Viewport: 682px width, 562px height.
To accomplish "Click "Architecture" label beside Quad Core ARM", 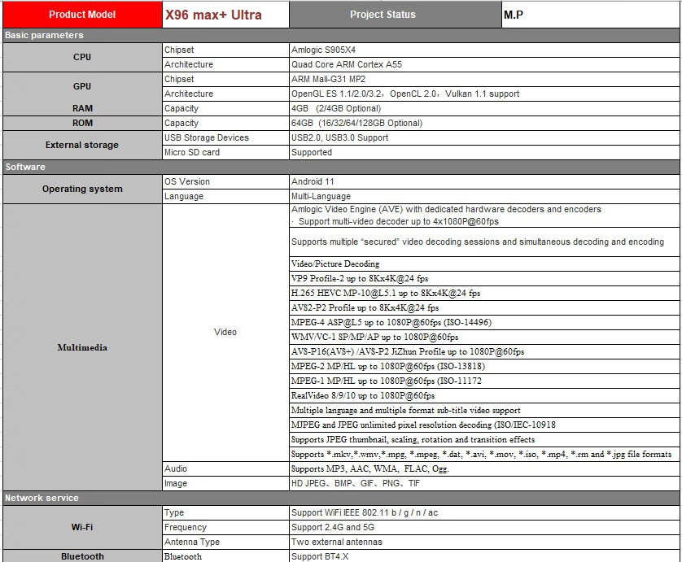I will point(225,64).
